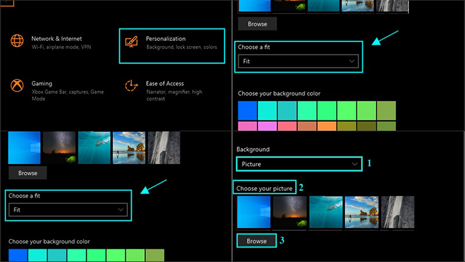Choose the bright turquoise swatch in lower-left color row

(37, 256)
